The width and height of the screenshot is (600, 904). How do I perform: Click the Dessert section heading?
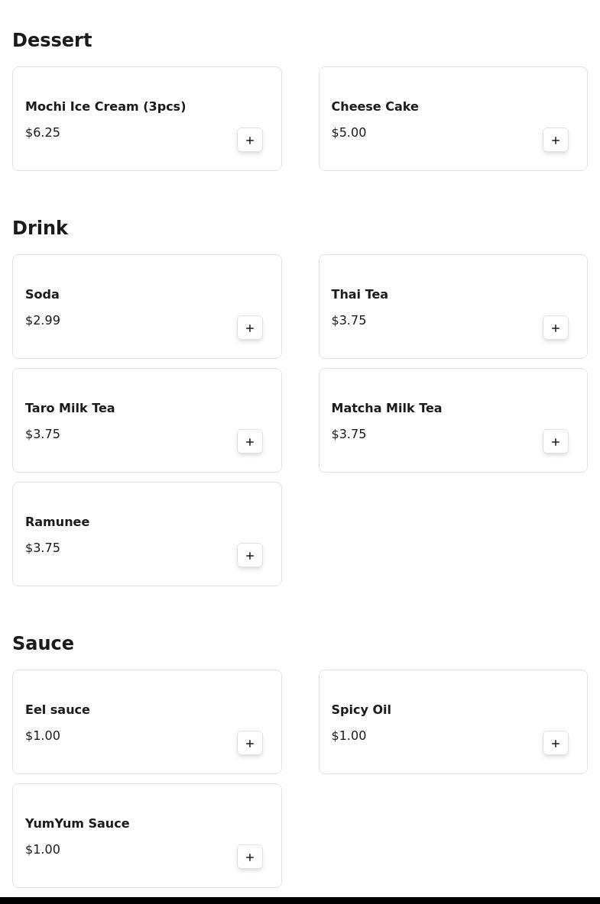[x=52, y=40]
